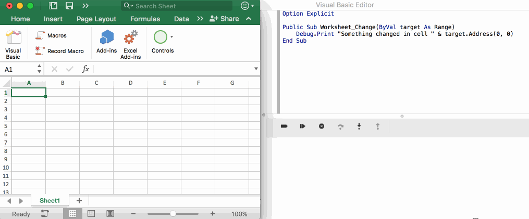The height and width of the screenshot is (219, 529).
Task: Switch to the Home ribbon tab
Action: point(20,19)
